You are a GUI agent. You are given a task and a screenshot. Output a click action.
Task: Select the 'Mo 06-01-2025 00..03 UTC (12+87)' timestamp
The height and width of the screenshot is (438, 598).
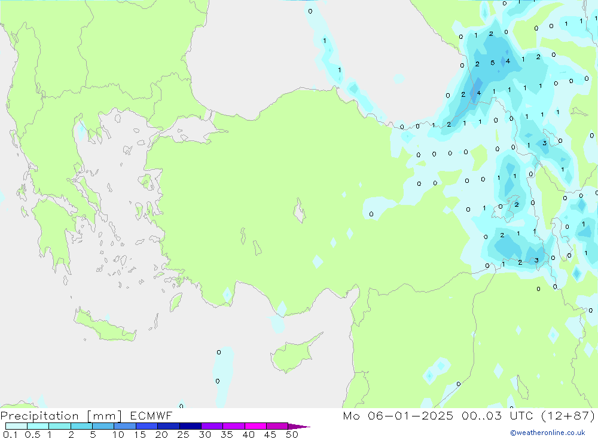(469, 415)
